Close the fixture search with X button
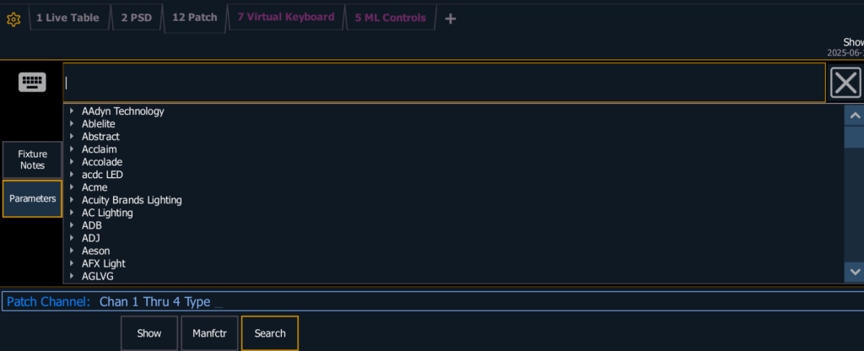The width and height of the screenshot is (864, 351). click(x=845, y=83)
